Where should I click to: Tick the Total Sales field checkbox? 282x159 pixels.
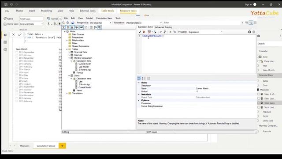(x=259, y=103)
